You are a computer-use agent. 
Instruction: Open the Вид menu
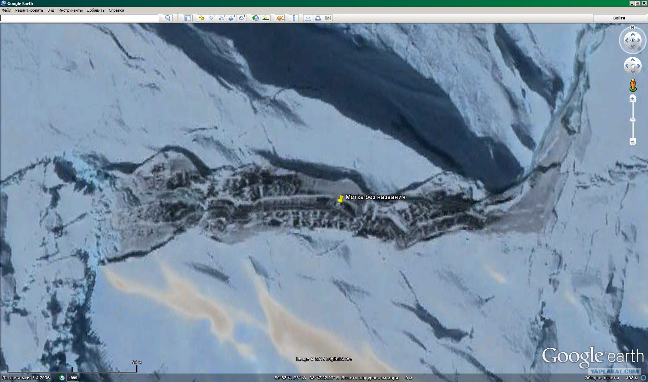tap(51, 10)
